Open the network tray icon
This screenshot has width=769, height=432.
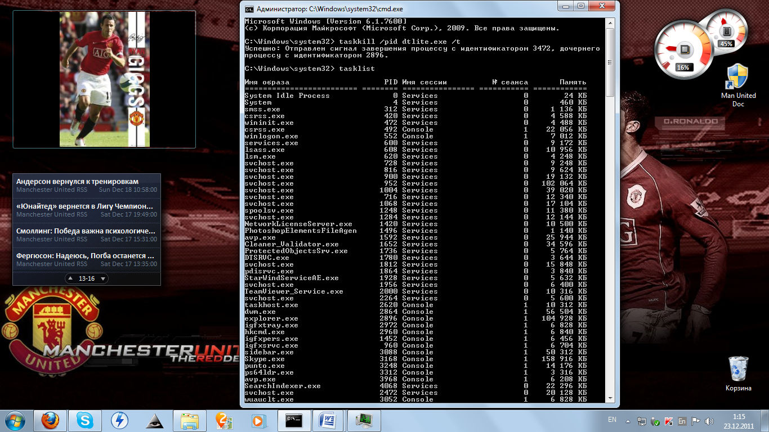642,421
